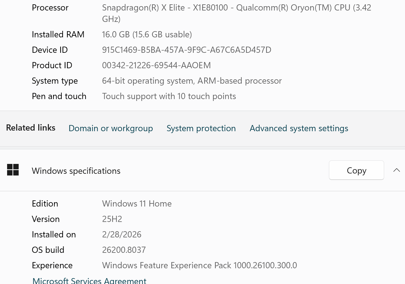Click the Windows specifications section icon

pyautogui.click(x=12, y=170)
